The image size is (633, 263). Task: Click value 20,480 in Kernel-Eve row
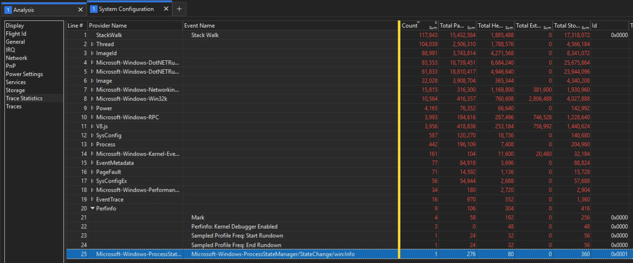[544, 154]
